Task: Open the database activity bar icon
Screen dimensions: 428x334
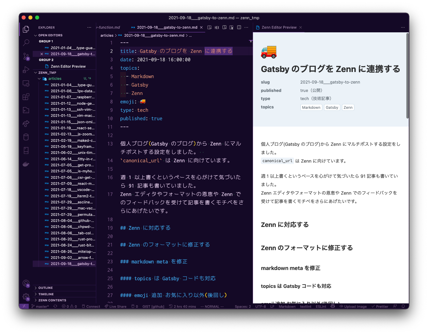Action: [x=26, y=137]
